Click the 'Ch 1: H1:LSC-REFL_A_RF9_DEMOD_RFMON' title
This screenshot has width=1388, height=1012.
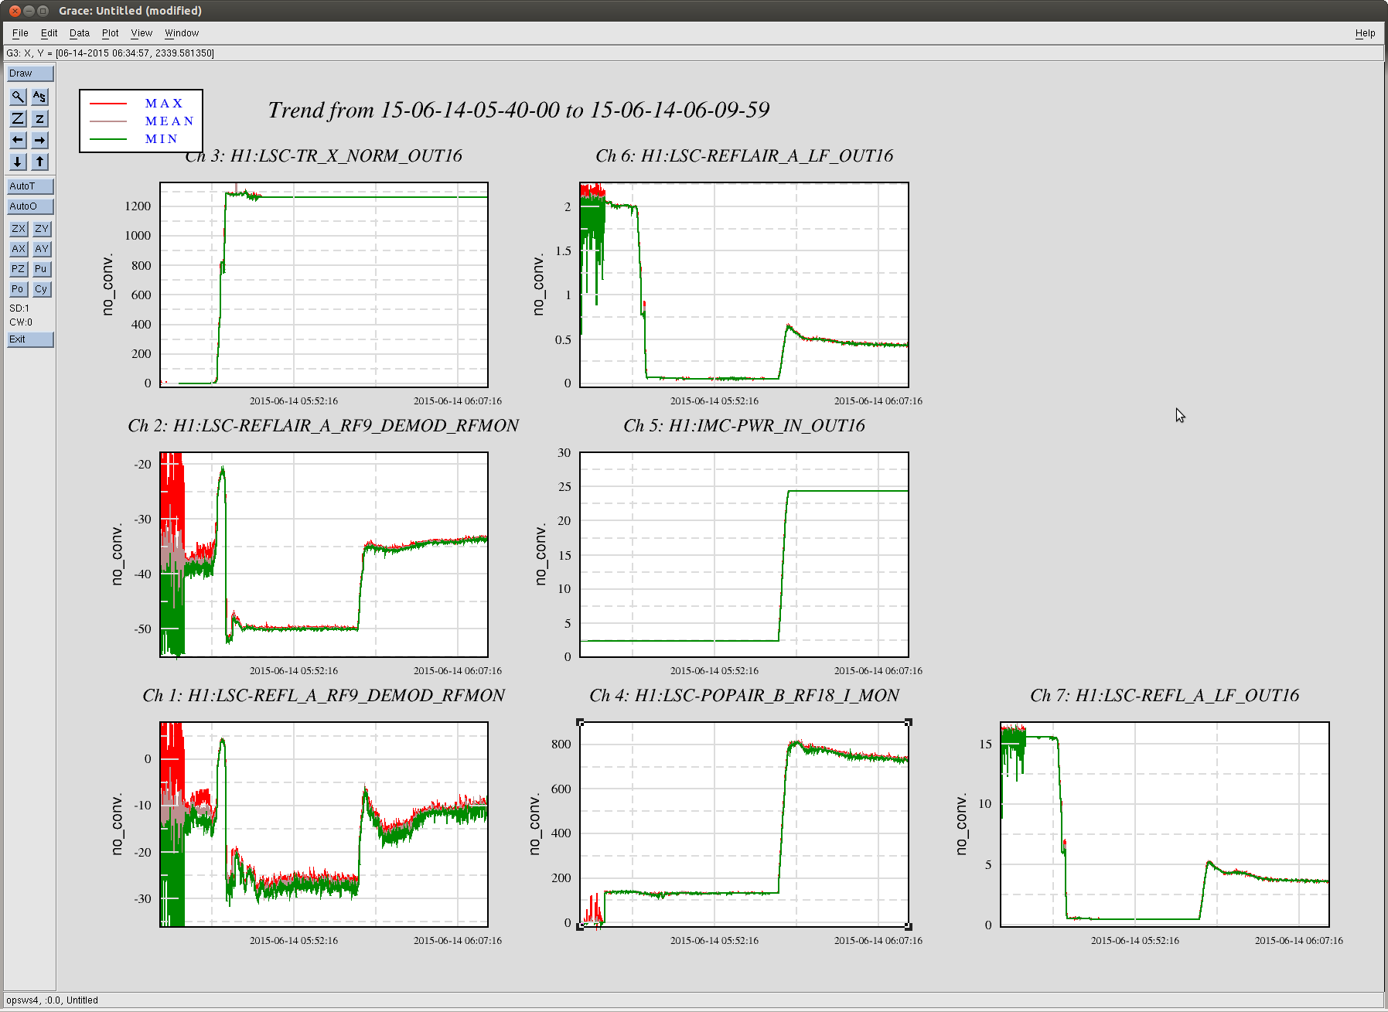click(323, 696)
